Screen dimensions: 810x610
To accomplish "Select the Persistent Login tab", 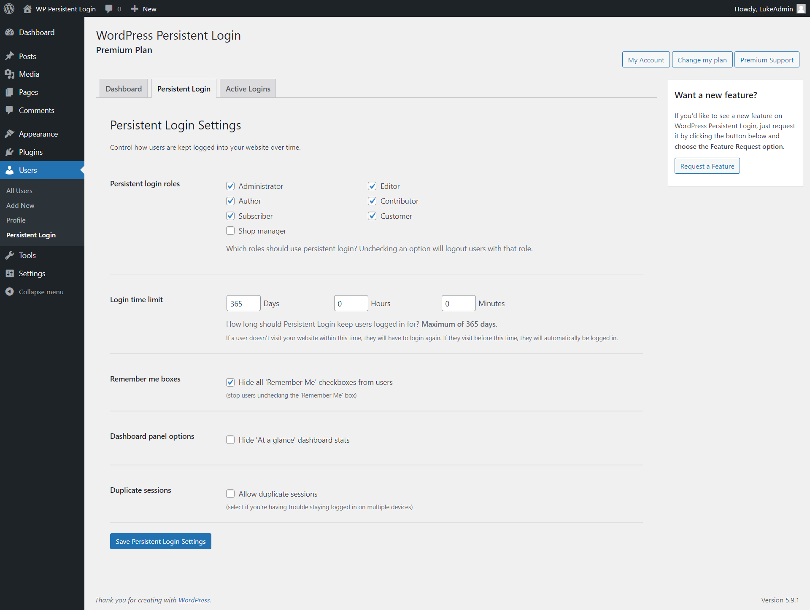I will click(x=184, y=89).
